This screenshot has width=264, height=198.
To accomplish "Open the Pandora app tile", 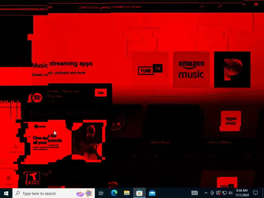I will coord(232,70).
